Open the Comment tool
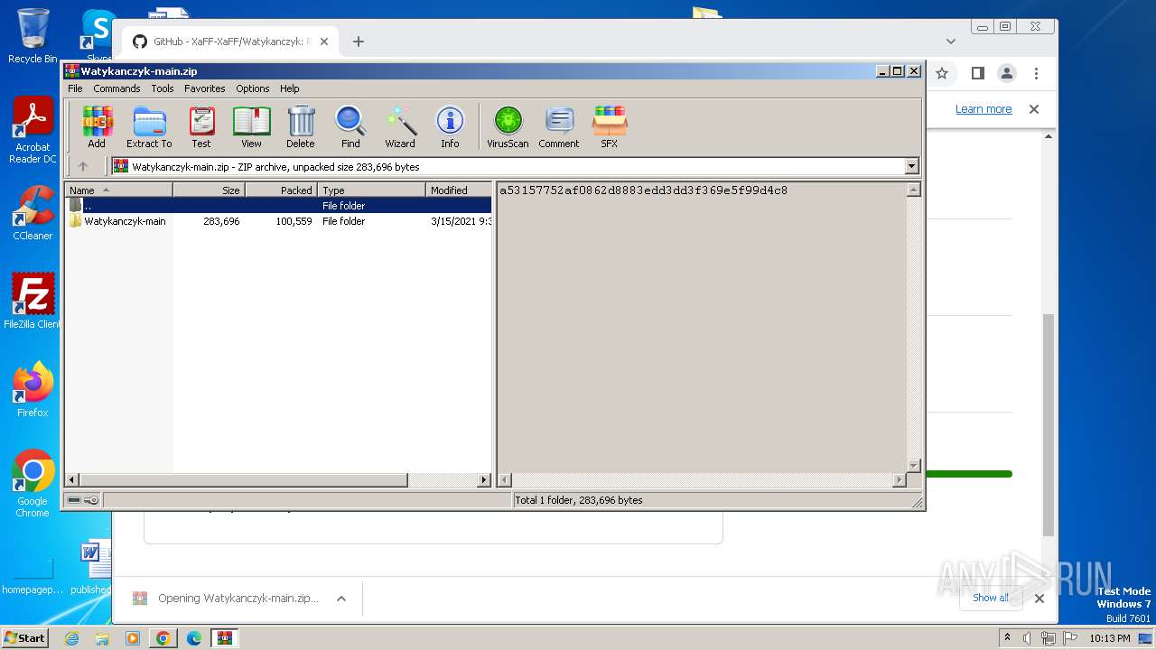Screen dimensions: 1156x650 point(559,127)
